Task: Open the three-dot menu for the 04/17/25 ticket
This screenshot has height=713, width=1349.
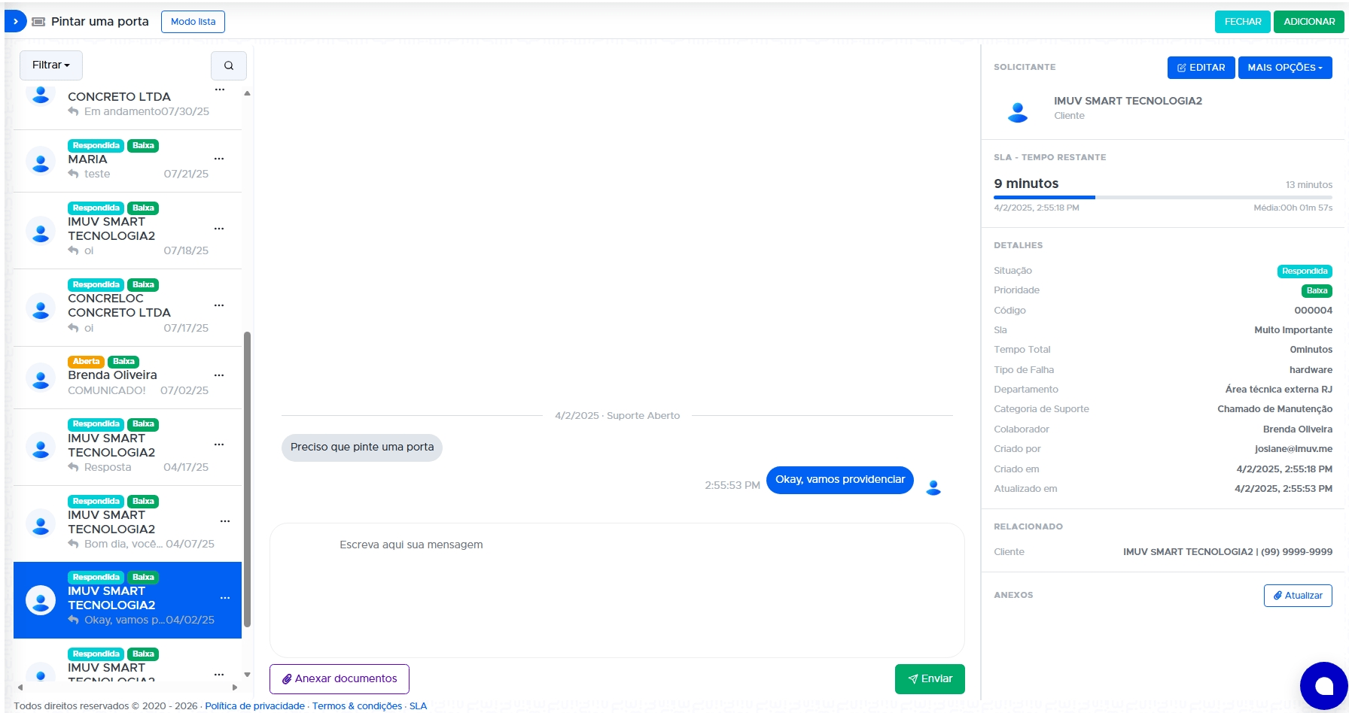Action: 219,444
